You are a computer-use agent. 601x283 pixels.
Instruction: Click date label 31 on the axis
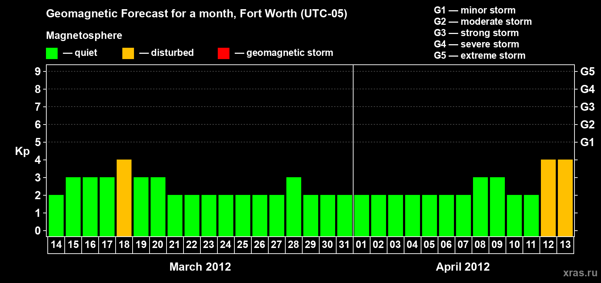click(x=344, y=245)
